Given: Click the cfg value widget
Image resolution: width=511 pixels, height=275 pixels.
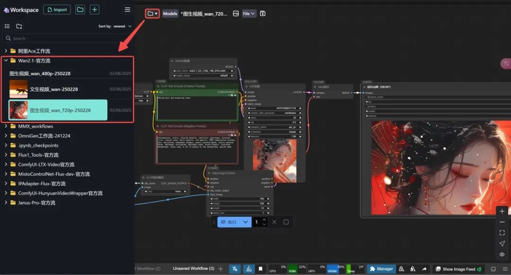Looking at the screenshot, I should (275, 123).
